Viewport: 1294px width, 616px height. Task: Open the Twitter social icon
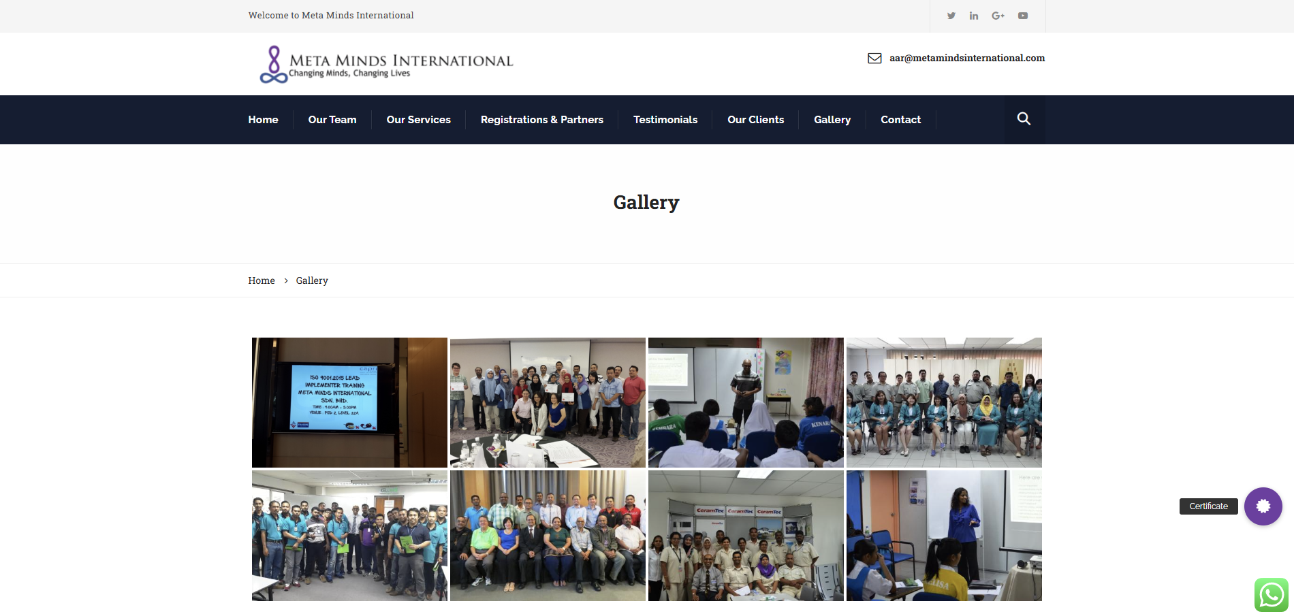[951, 16]
